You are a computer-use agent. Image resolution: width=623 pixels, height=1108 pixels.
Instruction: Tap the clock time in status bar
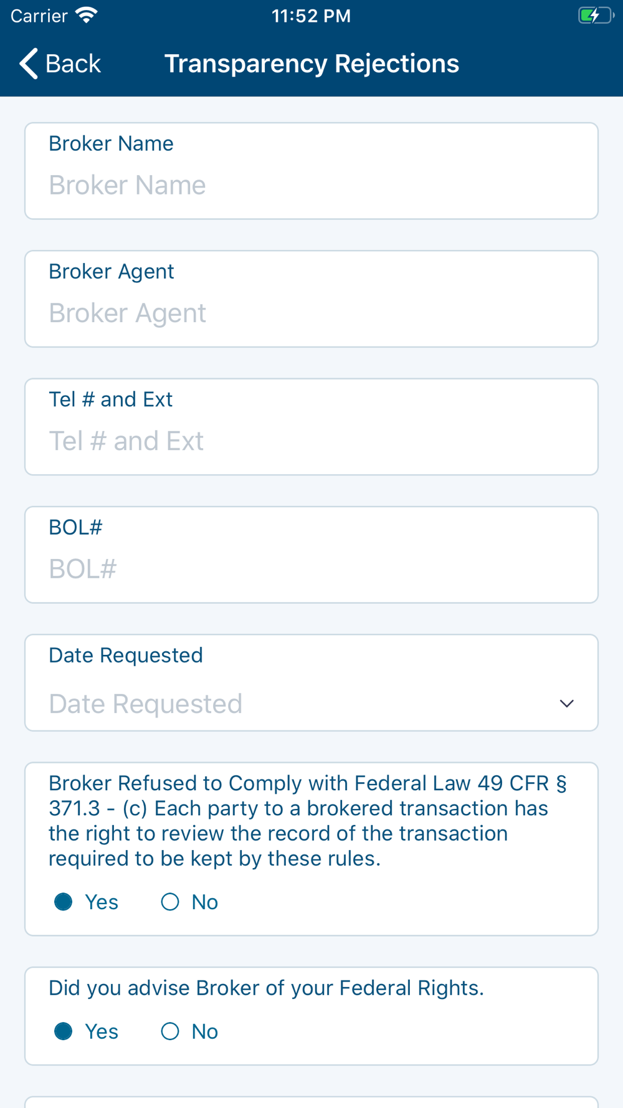pyautogui.click(x=311, y=16)
